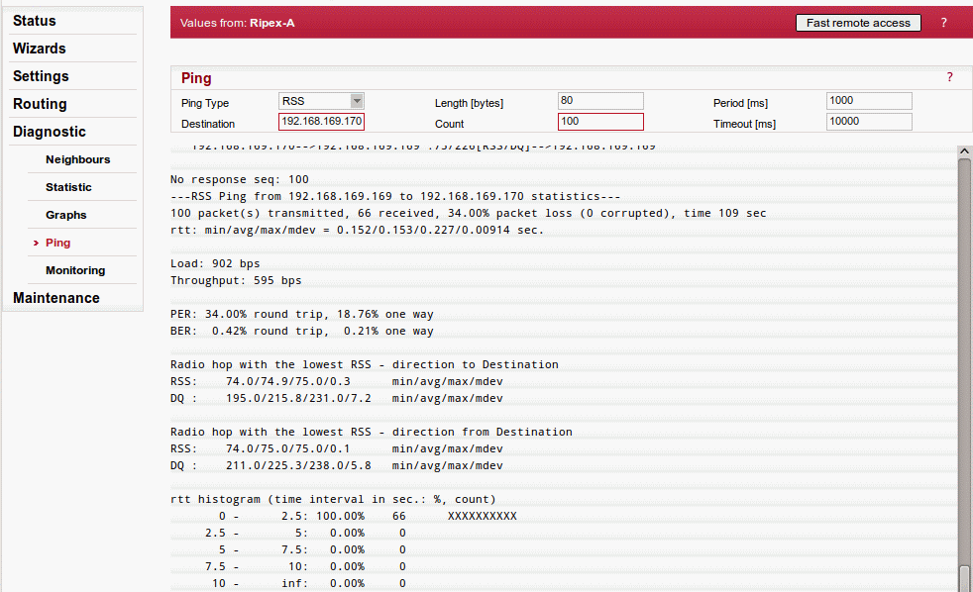Open the Graphs diagnostic page

point(65,215)
